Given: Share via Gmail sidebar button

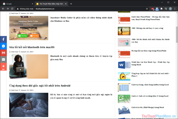Looking at the screenshot, I should coord(3,53).
